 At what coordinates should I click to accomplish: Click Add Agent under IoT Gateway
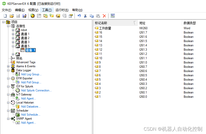click(x=28, y=98)
